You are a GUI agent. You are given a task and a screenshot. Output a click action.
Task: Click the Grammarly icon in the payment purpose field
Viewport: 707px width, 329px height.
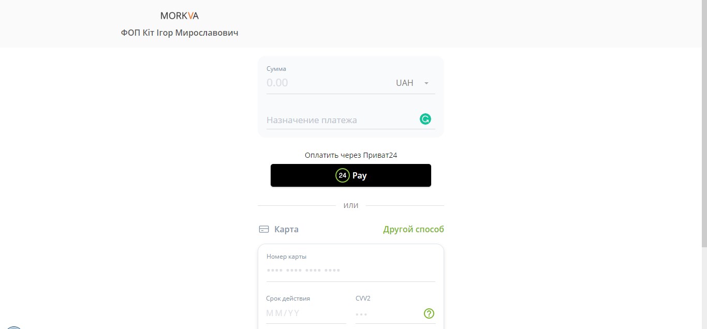[425, 119]
